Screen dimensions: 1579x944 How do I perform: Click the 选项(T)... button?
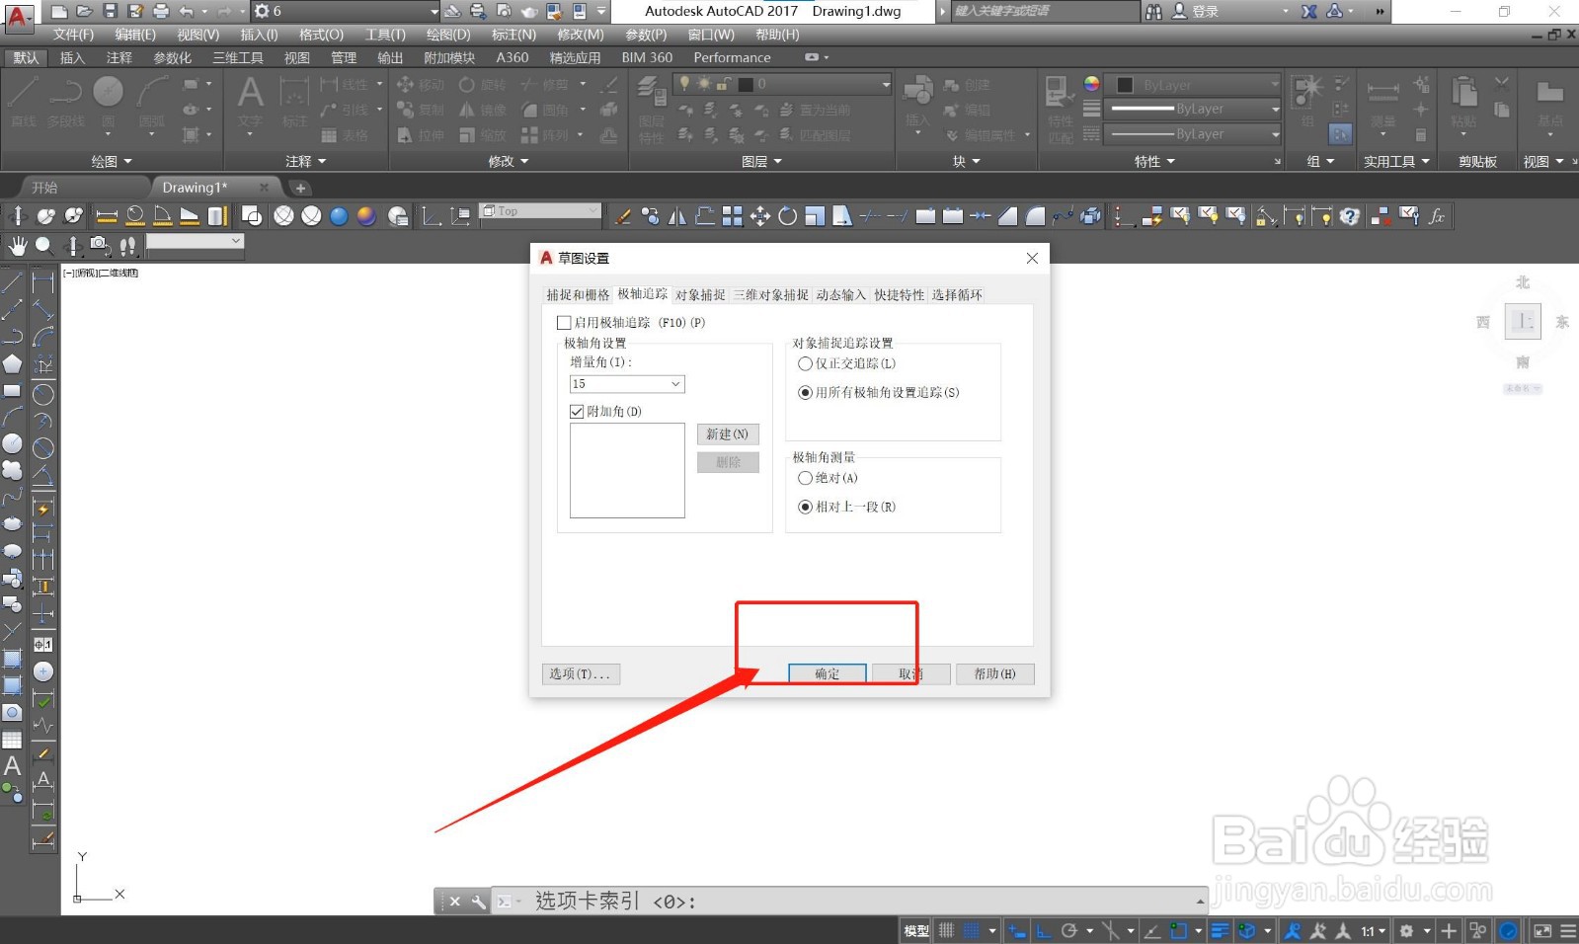tap(581, 673)
